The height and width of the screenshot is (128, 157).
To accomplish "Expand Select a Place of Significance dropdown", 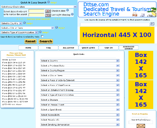I will click(x=80, y=85).
